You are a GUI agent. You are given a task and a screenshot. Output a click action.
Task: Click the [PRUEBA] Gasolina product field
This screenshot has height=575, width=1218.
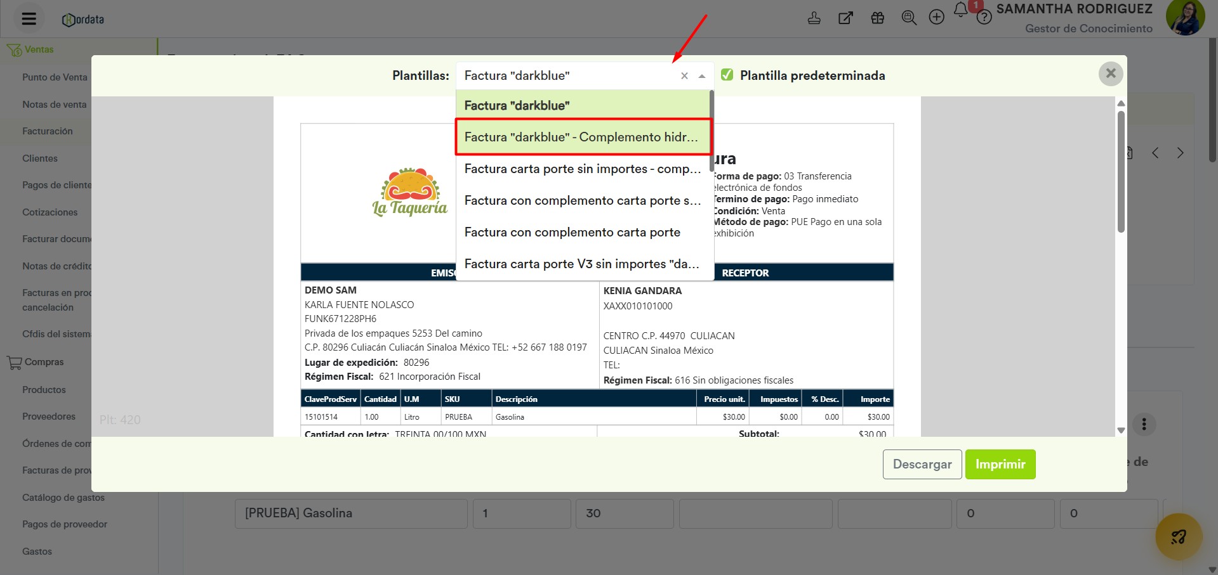click(x=351, y=514)
